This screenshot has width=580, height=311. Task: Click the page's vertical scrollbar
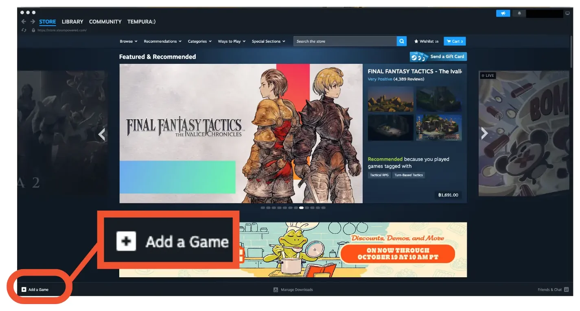point(571,51)
